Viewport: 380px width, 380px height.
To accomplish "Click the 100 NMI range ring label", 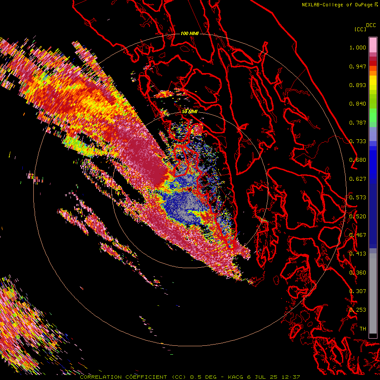I will [x=190, y=33].
